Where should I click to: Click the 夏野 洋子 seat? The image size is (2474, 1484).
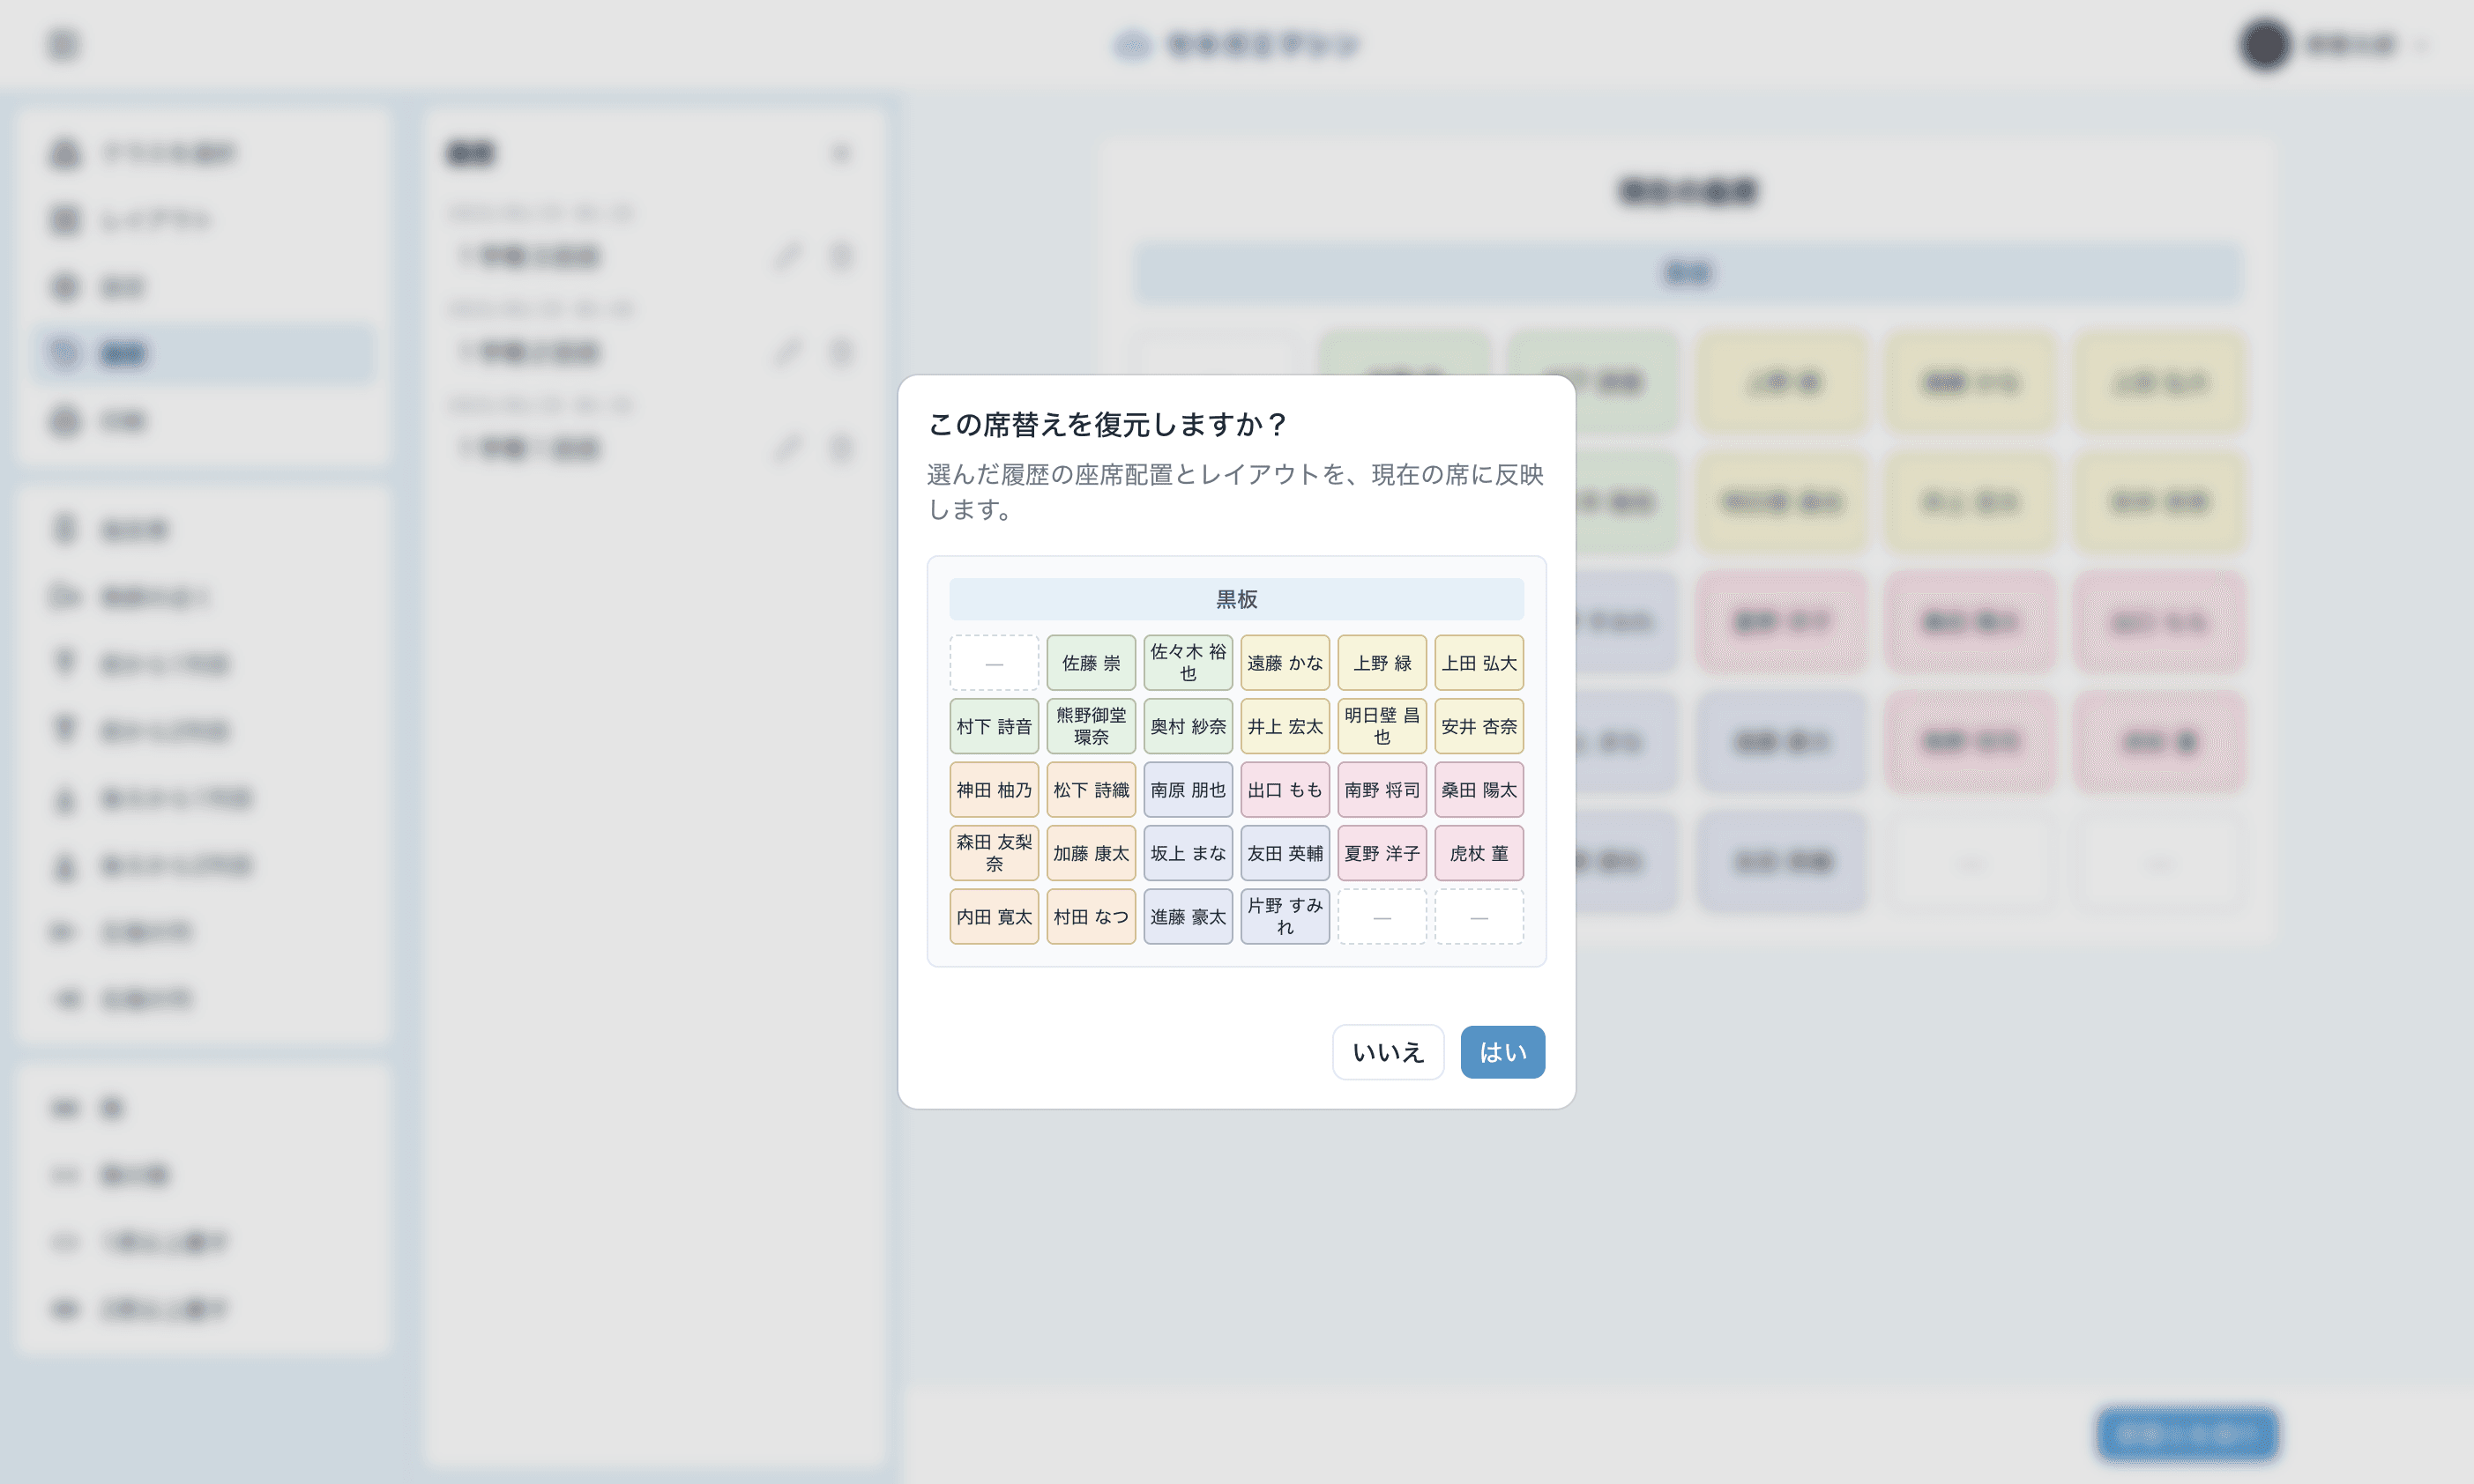click(x=1382, y=853)
